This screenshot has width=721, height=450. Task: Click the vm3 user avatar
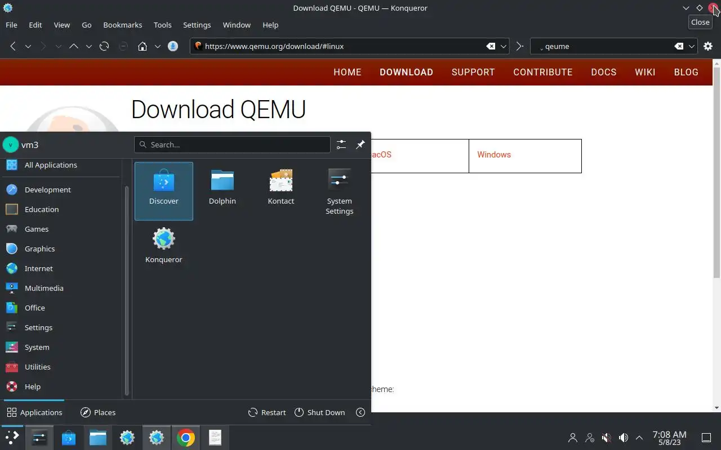click(x=11, y=145)
